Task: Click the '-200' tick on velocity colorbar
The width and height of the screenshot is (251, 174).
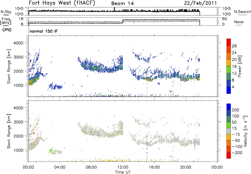Action: [x=237, y=153]
